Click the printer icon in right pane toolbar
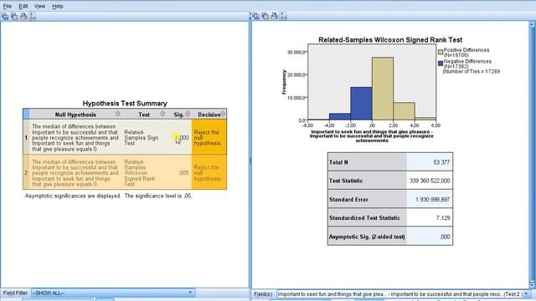Screen dimensions: 536x301 click(x=274, y=16)
